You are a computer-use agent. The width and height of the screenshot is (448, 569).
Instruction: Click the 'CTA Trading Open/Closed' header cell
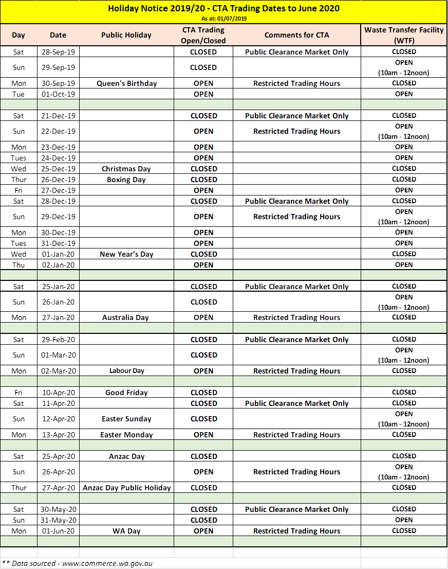203,35
